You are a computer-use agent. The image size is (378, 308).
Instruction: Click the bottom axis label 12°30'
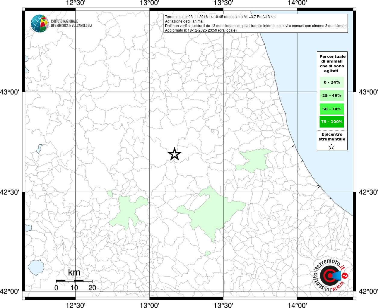[x=75, y=305]
